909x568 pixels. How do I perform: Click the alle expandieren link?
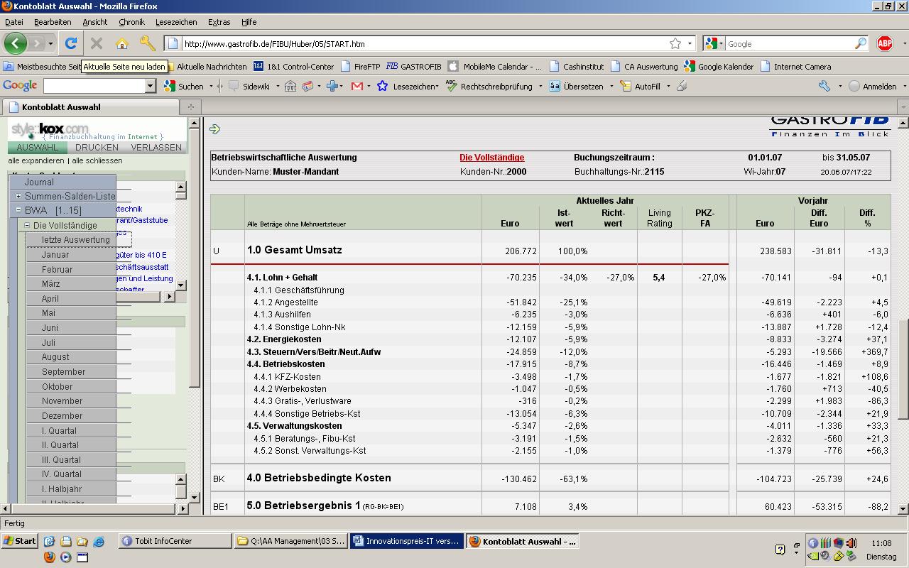click(x=36, y=160)
